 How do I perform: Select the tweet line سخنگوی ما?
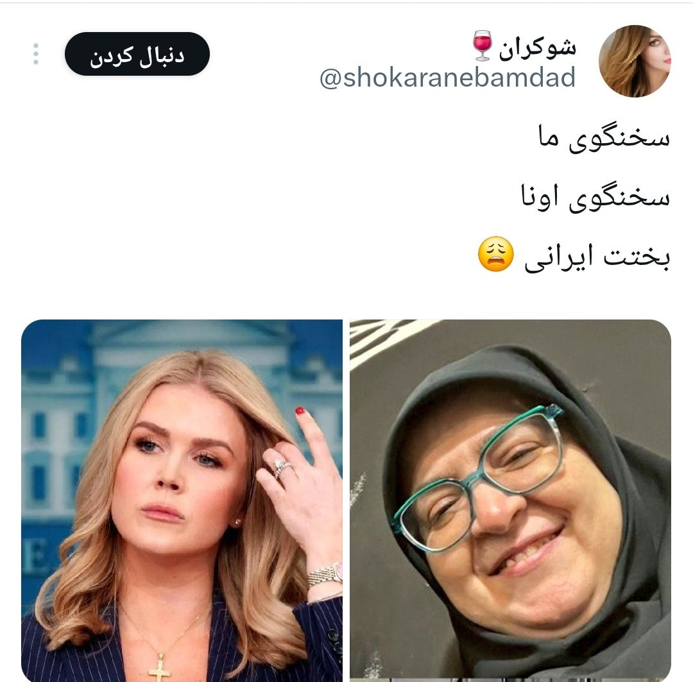(x=604, y=137)
